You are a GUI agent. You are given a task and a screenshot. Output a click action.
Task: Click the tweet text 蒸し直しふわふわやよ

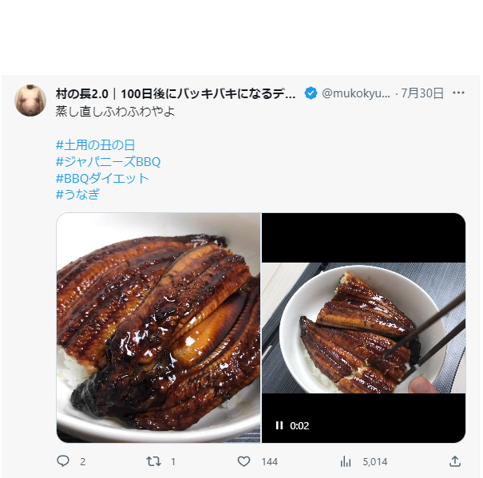click(x=115, y=112)
